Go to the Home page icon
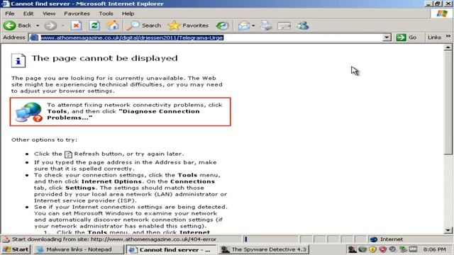The image size is (454, 255). coord(112,25)
